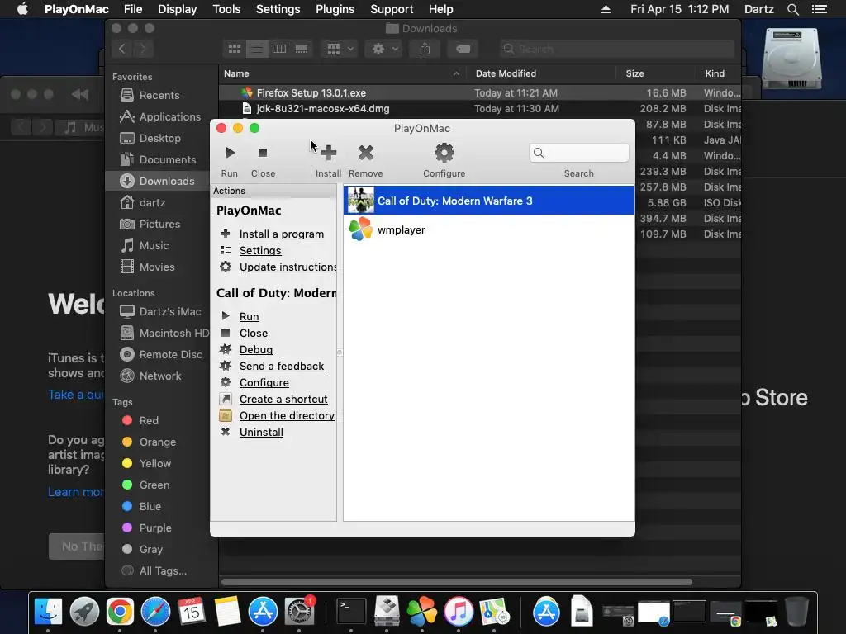Open the Settings menu in menu bar
This screenshot has height=634, width=846.
[x=278, y=9]
